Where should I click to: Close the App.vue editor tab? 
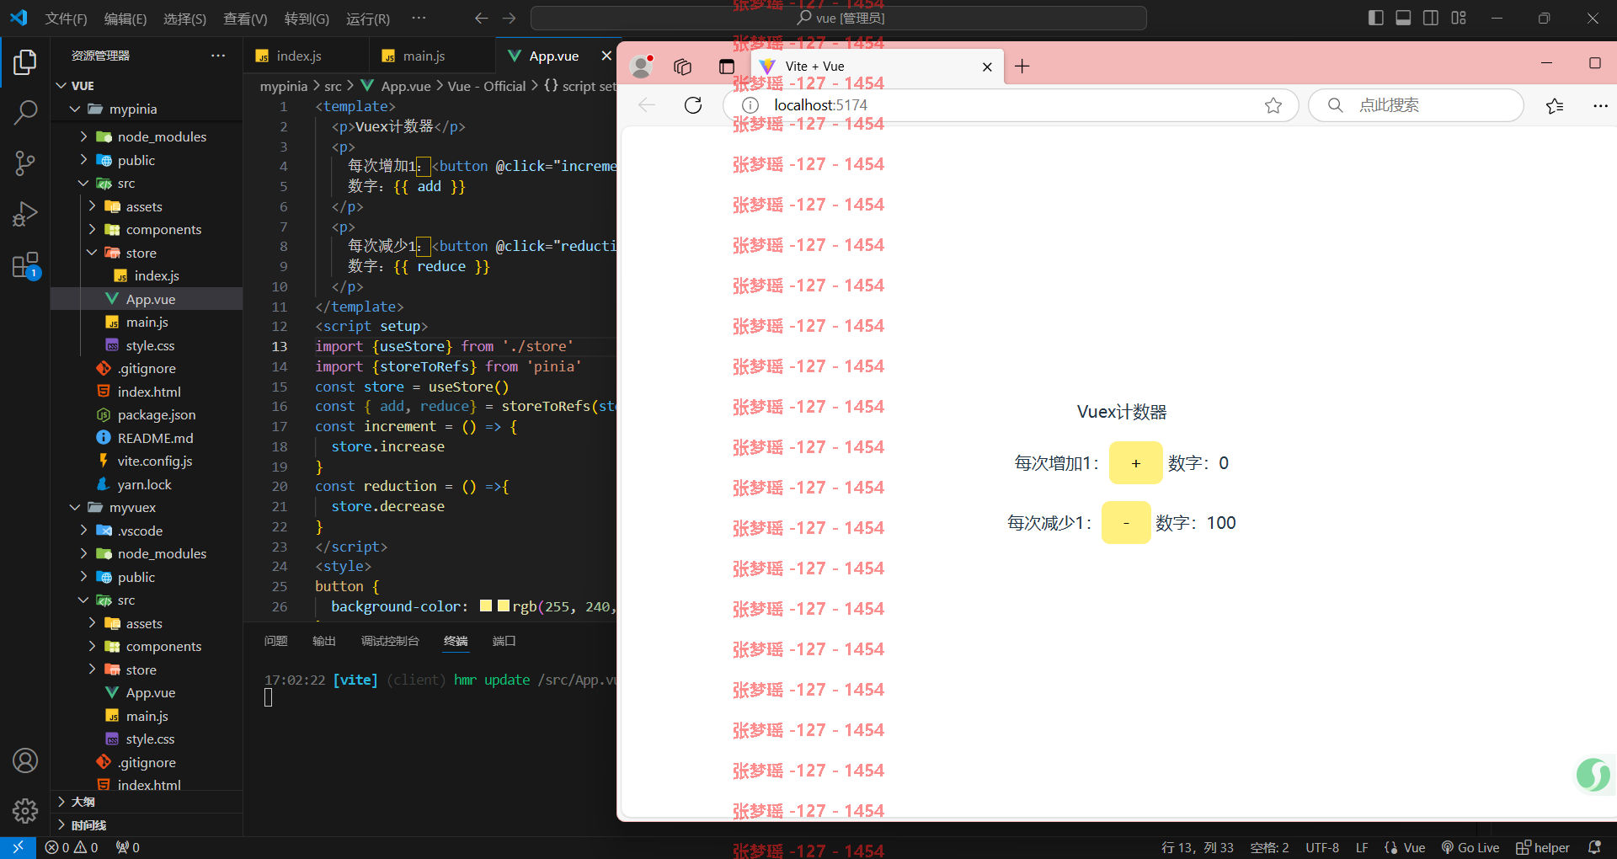(x=606, y=56)
